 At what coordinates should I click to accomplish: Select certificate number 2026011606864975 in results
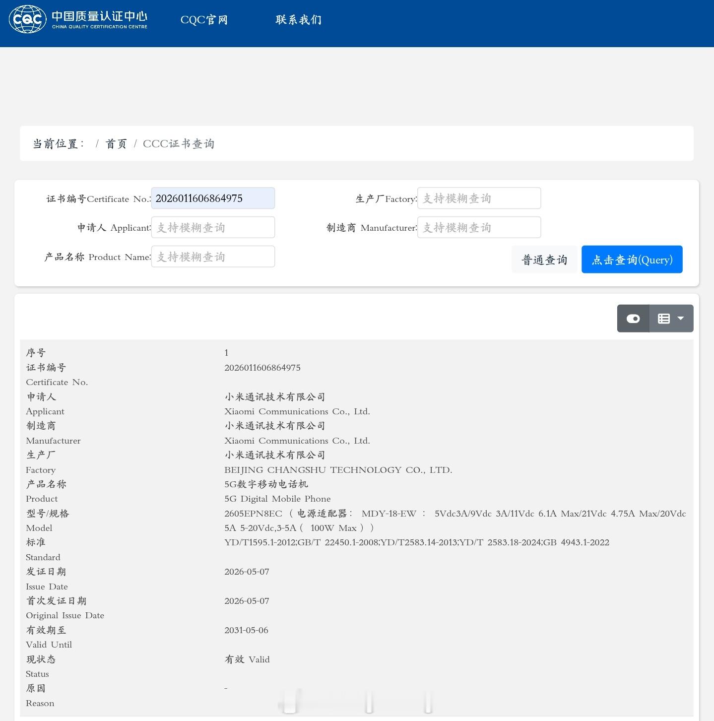[x=262, y=368]
